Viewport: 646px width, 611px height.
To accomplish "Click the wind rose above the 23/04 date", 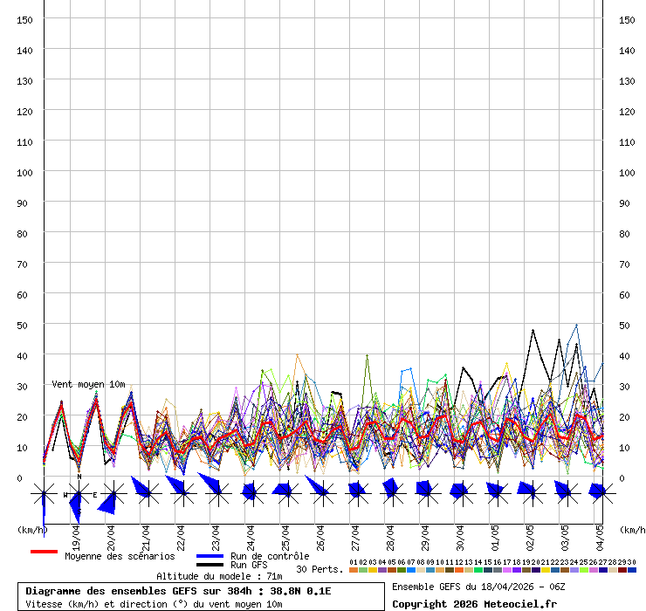I will point(216,493).
